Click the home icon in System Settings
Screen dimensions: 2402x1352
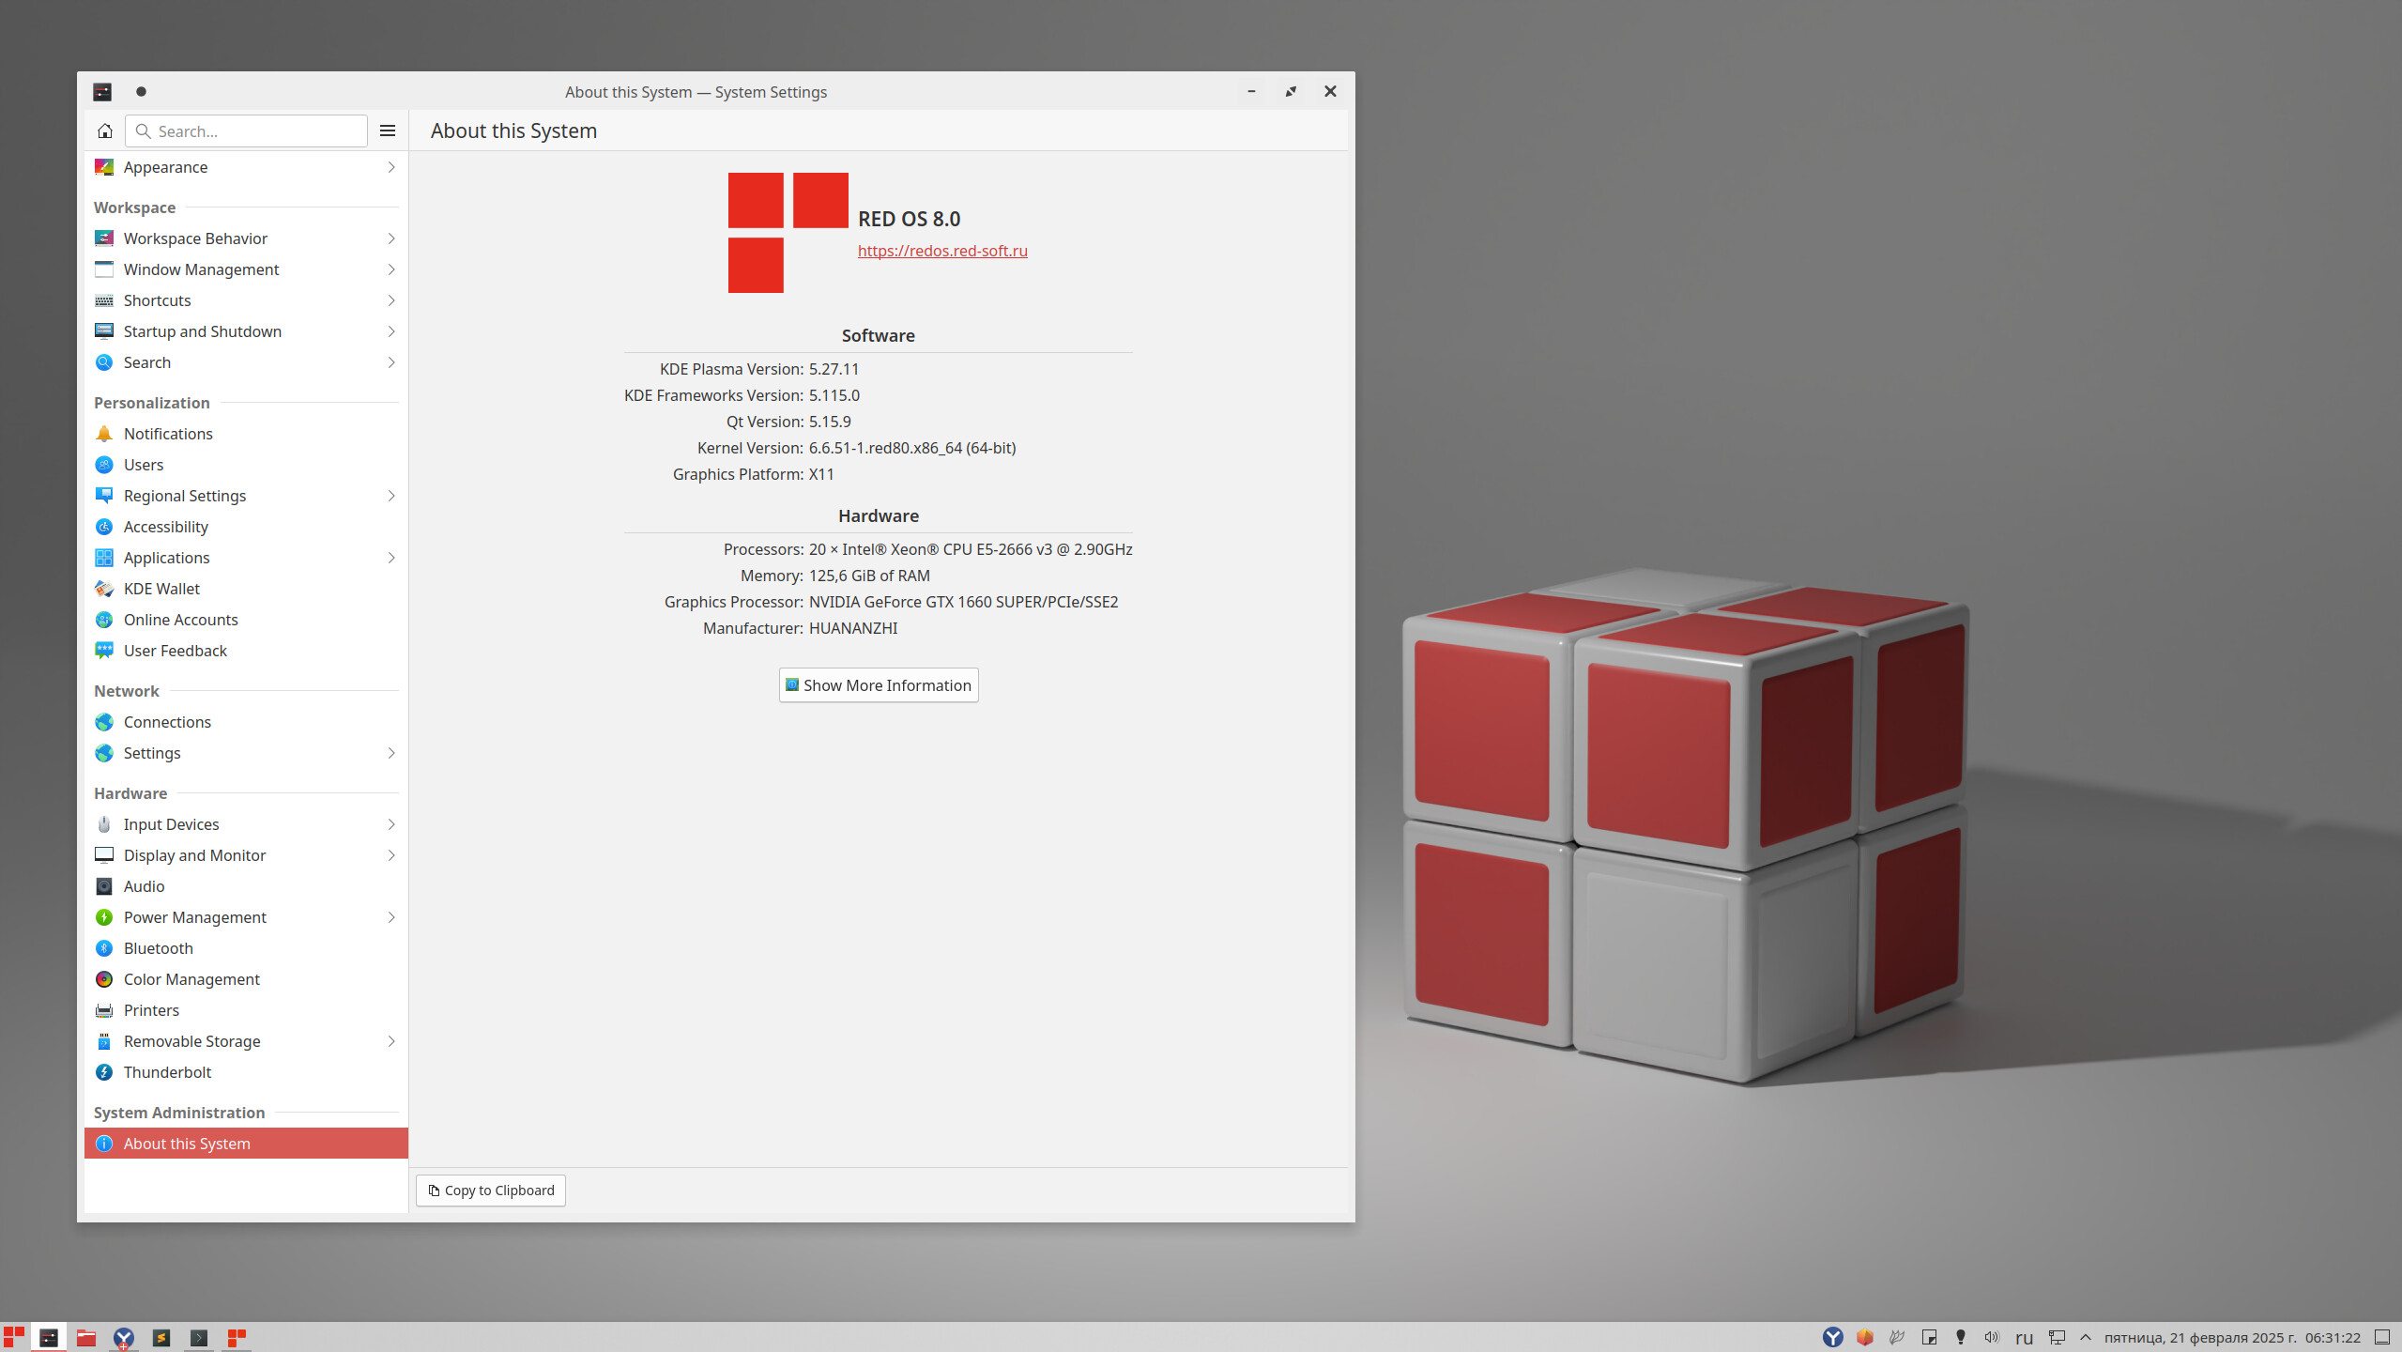(x=105, y=131)
